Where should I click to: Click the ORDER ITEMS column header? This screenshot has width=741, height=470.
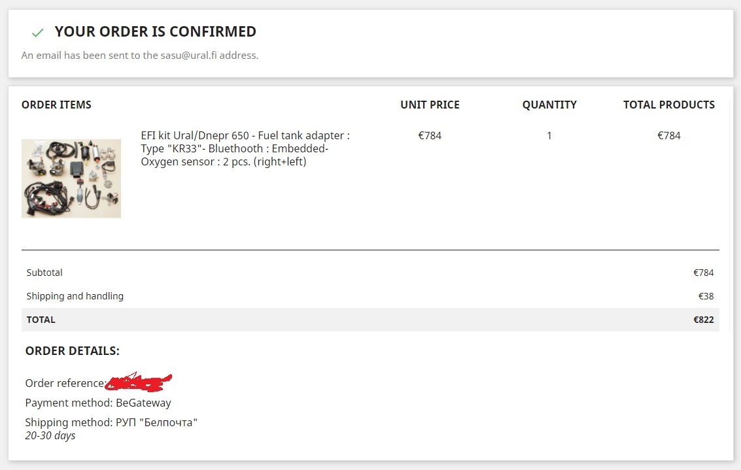56,105
